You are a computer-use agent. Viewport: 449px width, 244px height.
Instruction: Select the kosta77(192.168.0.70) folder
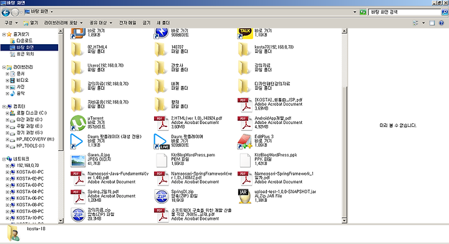pos(266,49)
